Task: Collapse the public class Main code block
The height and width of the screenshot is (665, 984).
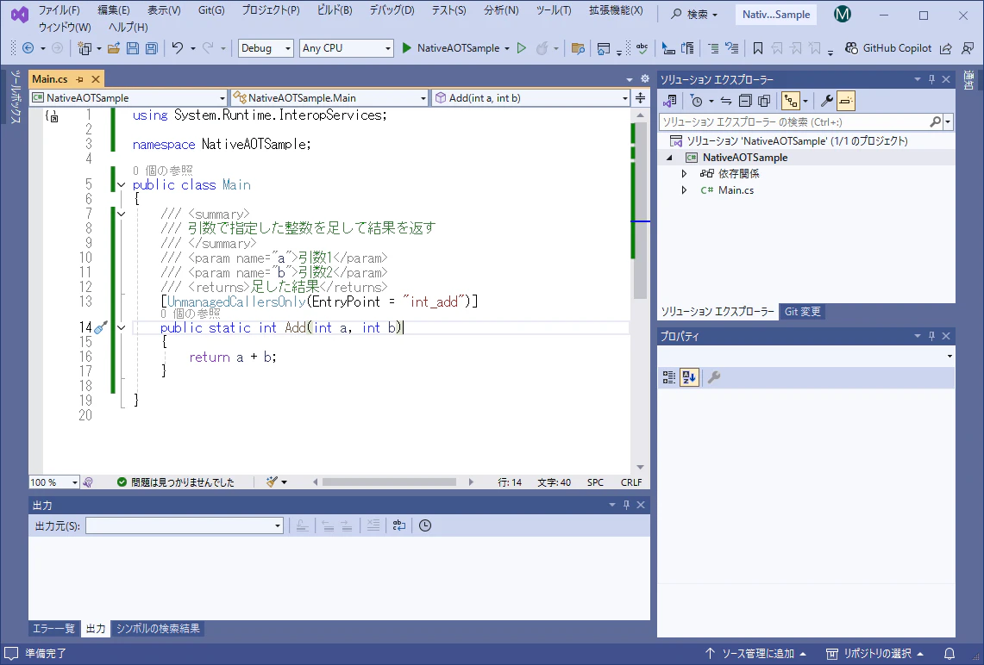Action: (121, 185)
